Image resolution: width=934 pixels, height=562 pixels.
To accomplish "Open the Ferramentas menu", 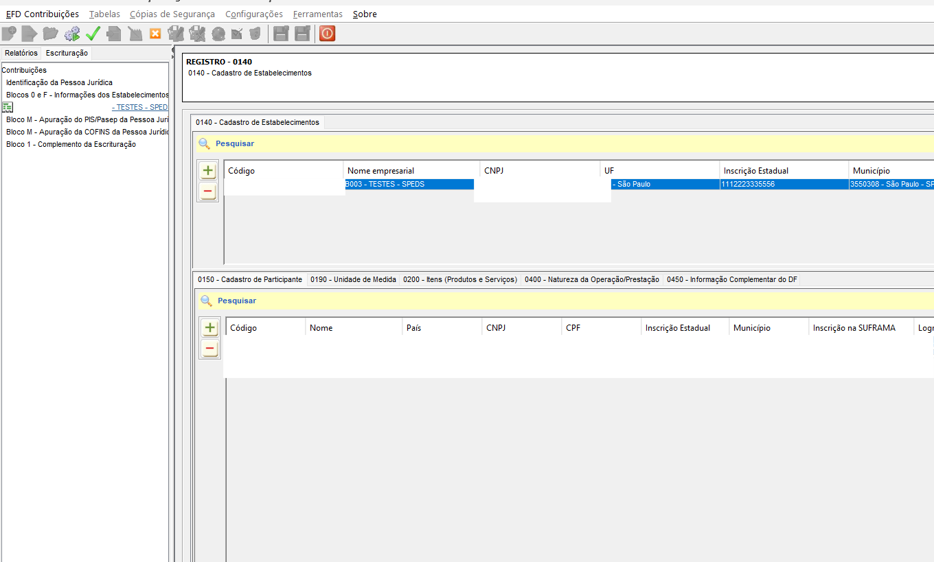I will [318, 14].
